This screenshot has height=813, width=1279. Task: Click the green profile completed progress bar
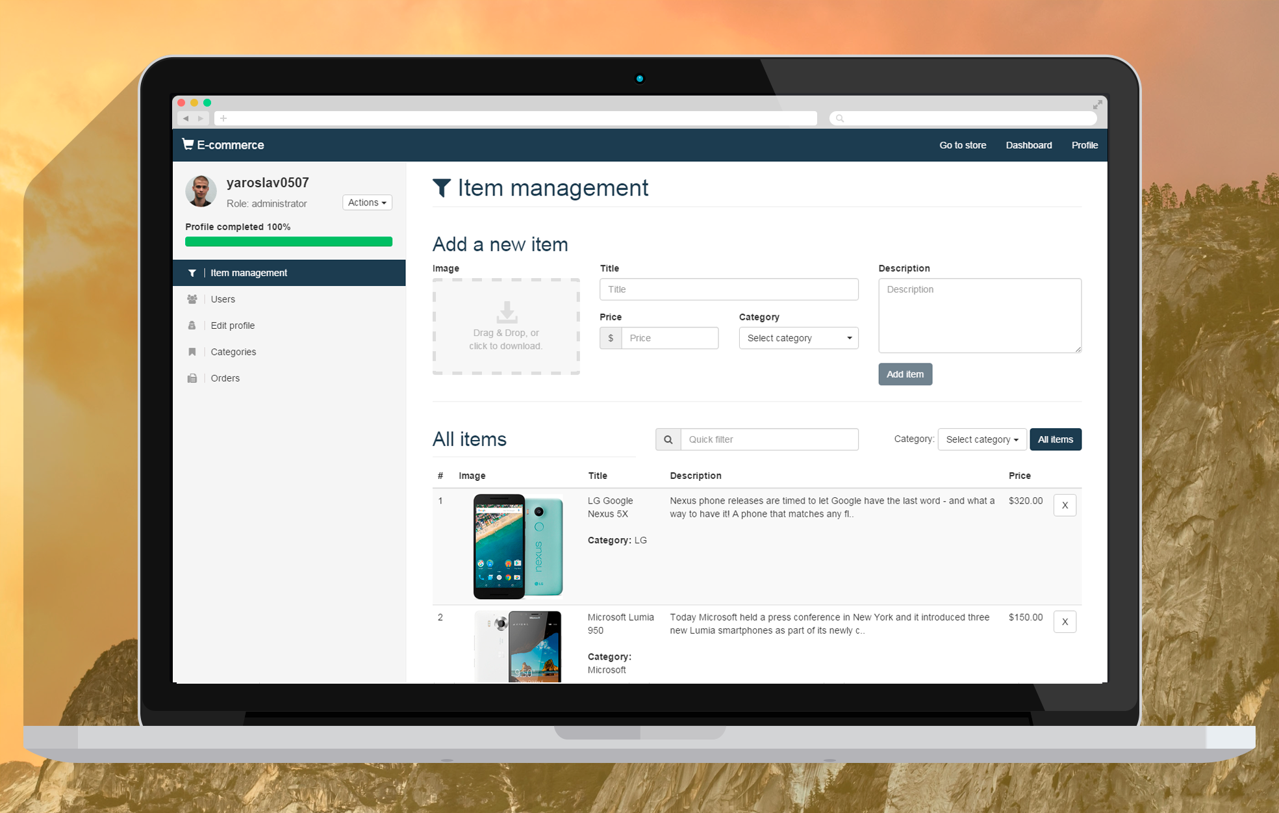tap(288, 242)
